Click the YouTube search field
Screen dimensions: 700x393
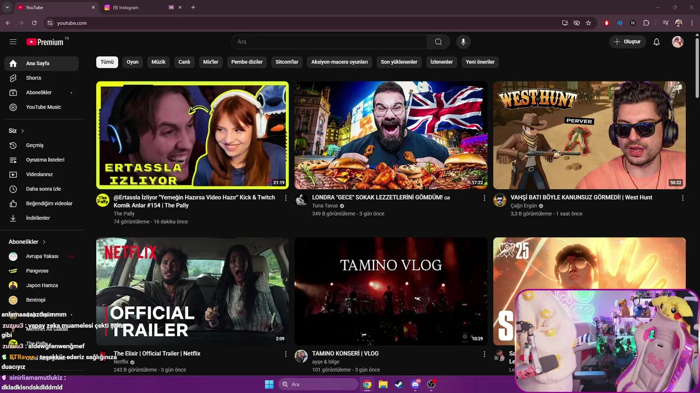pyautogui.click(x=329, y=42)
